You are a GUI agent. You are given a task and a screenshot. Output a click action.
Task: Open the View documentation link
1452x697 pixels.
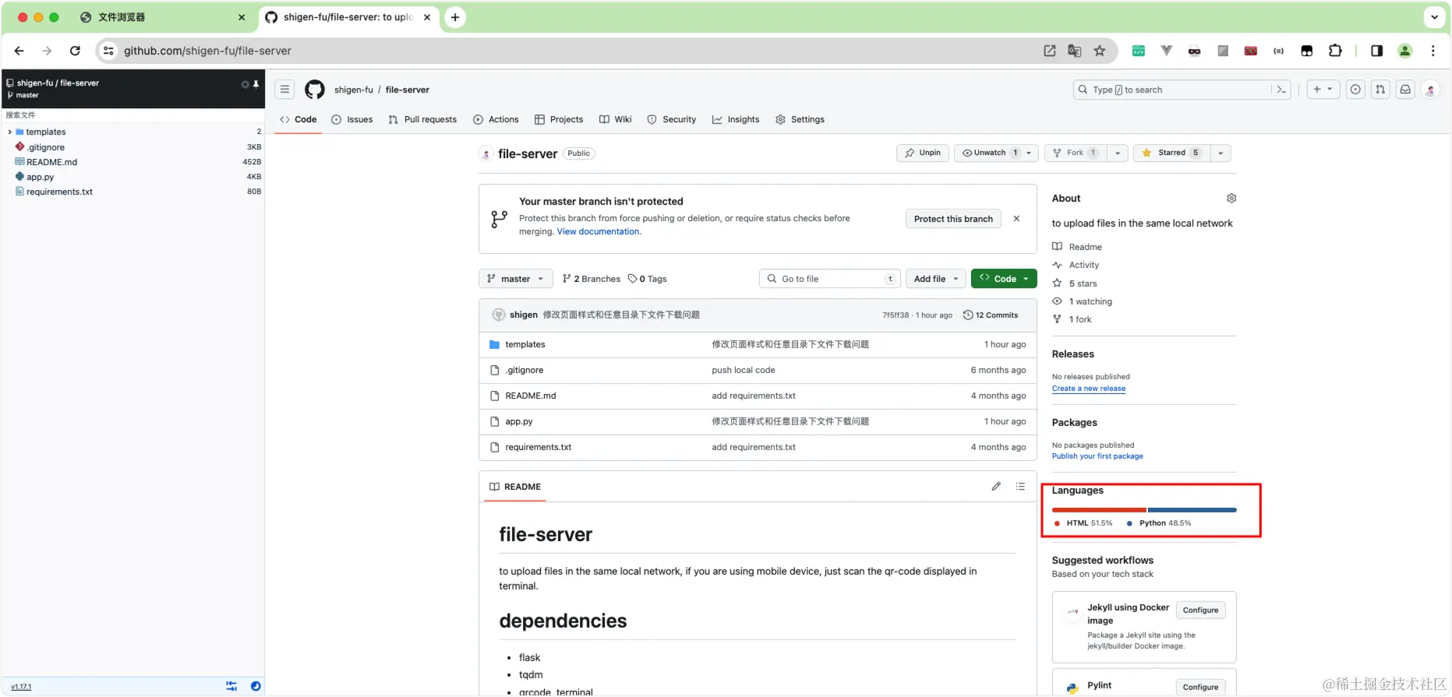[x=599, y=232]
